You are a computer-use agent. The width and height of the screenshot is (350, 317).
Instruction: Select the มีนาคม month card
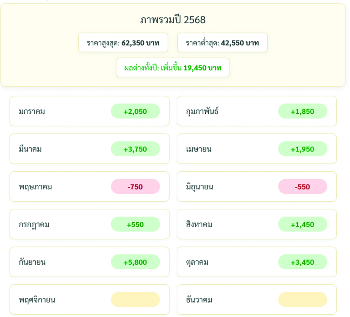90,149
